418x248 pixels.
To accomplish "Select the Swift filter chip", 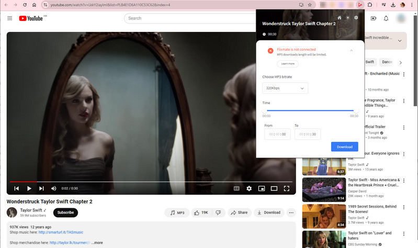I will click(370, 62).
